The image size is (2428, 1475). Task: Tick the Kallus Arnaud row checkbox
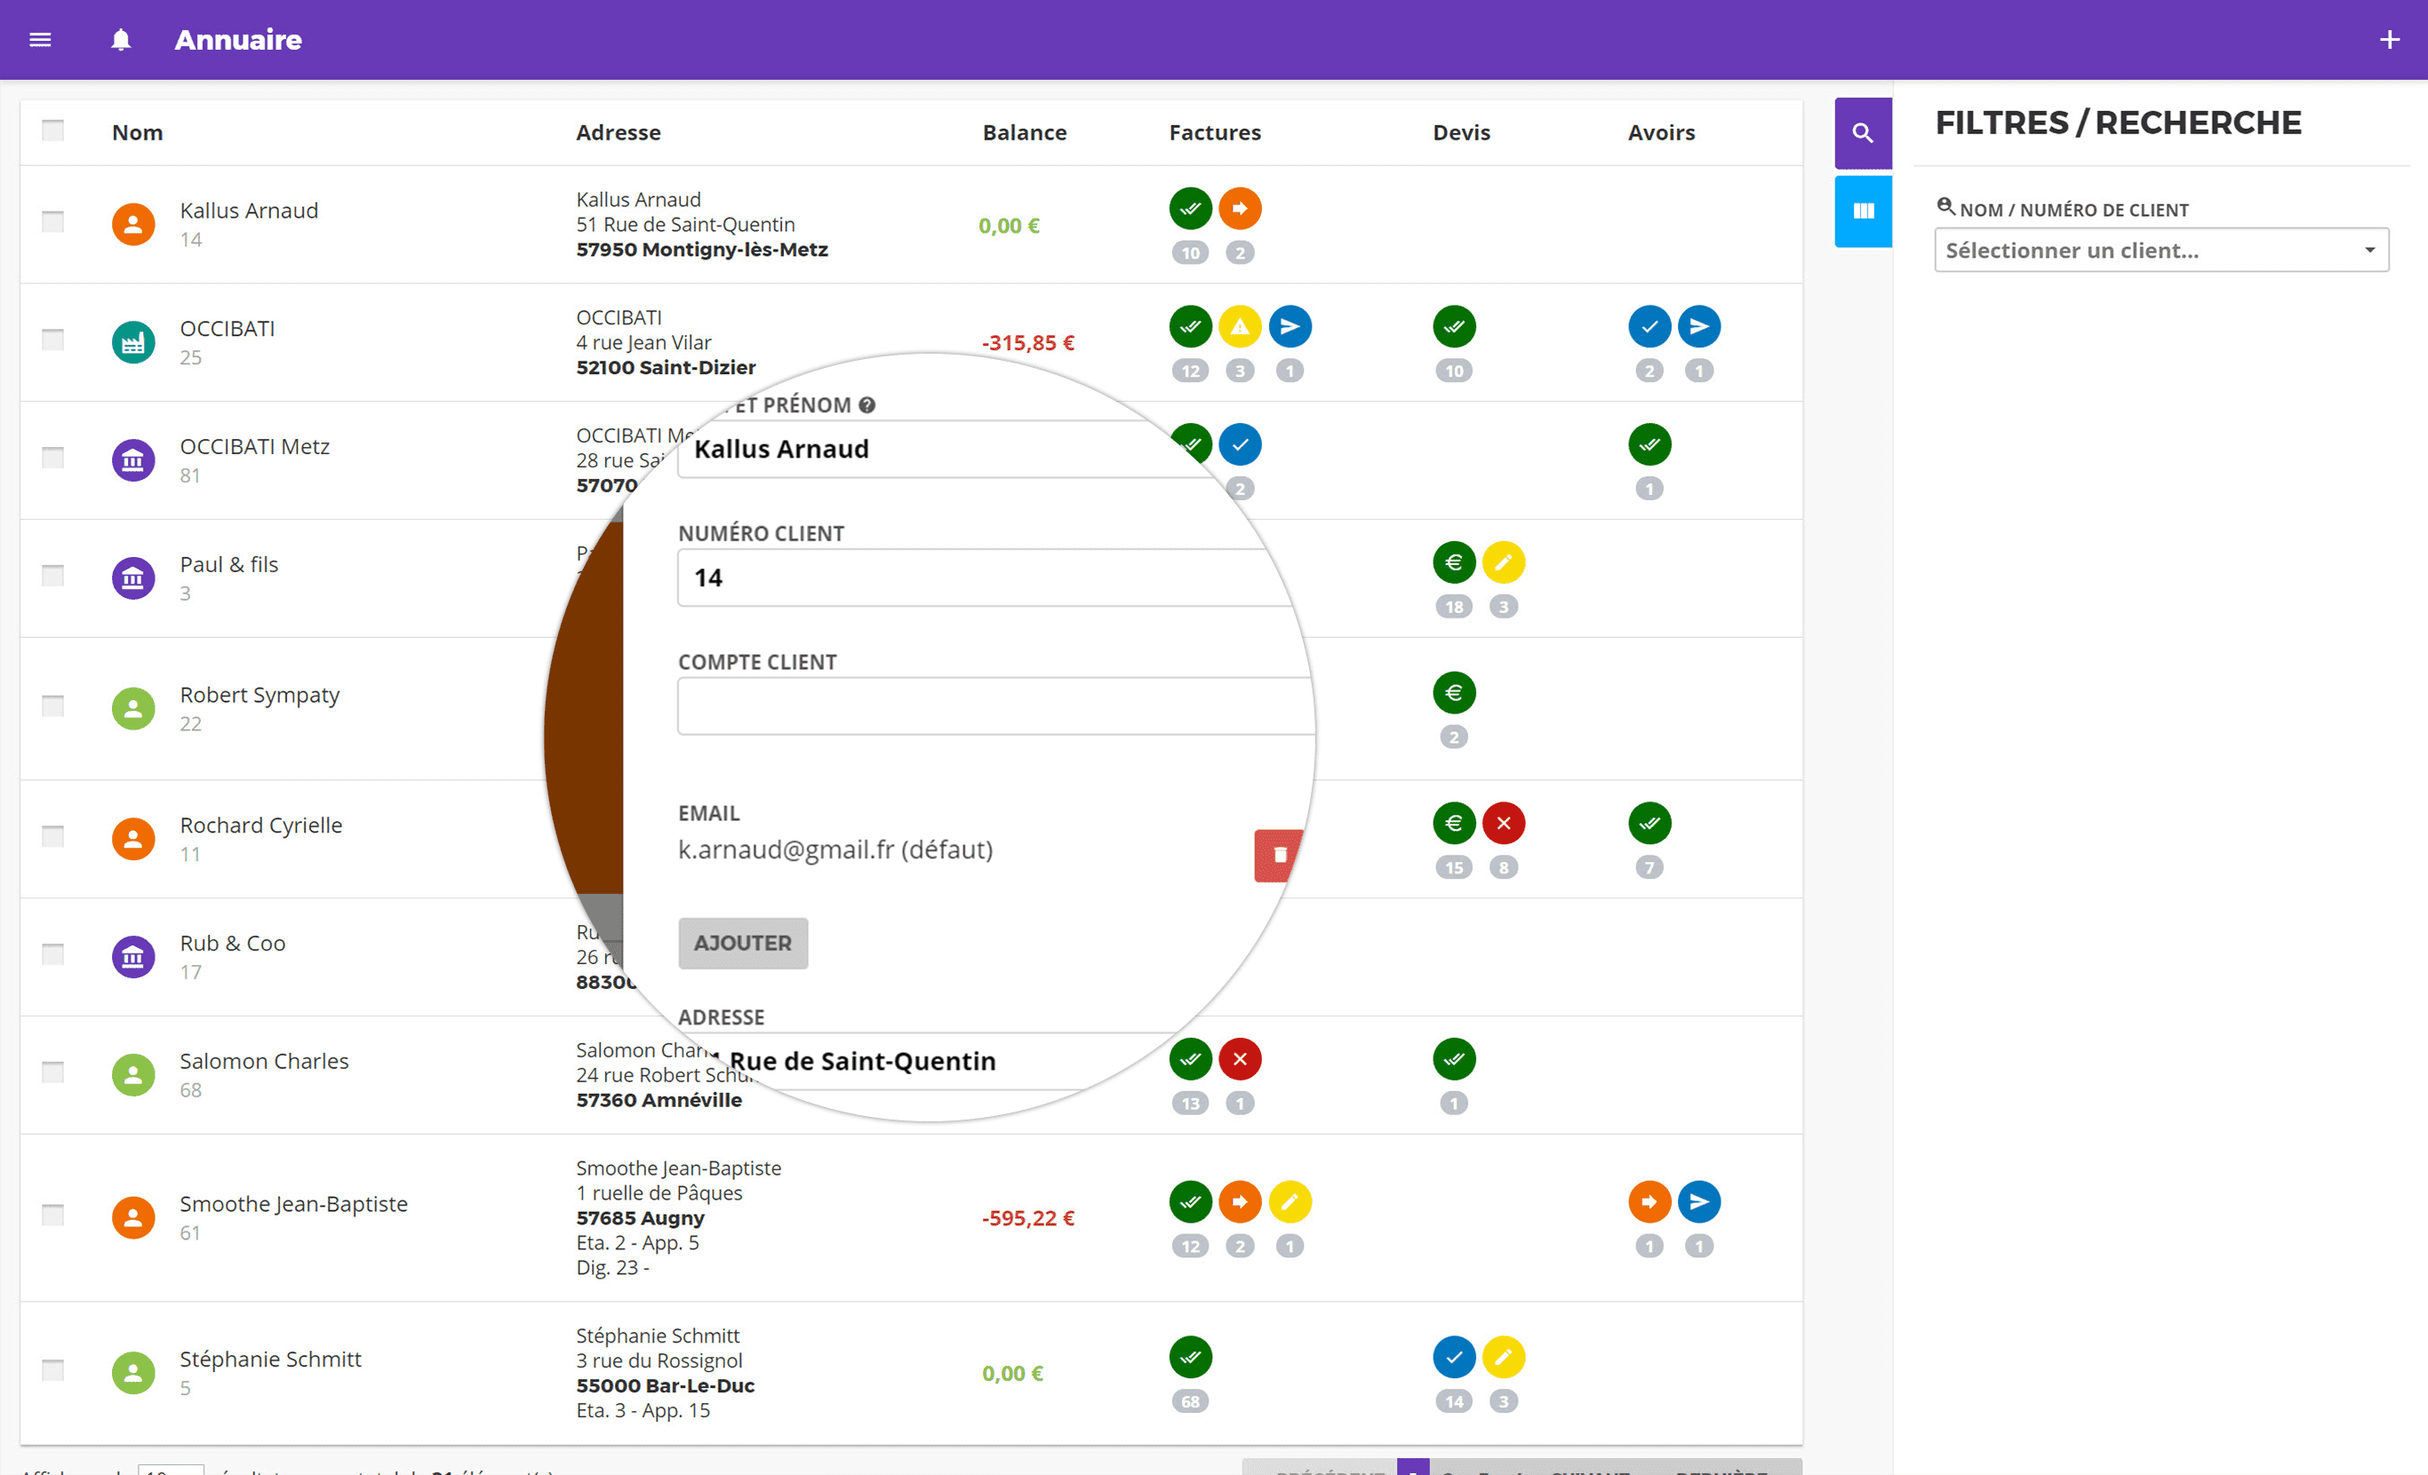point(53,221)
